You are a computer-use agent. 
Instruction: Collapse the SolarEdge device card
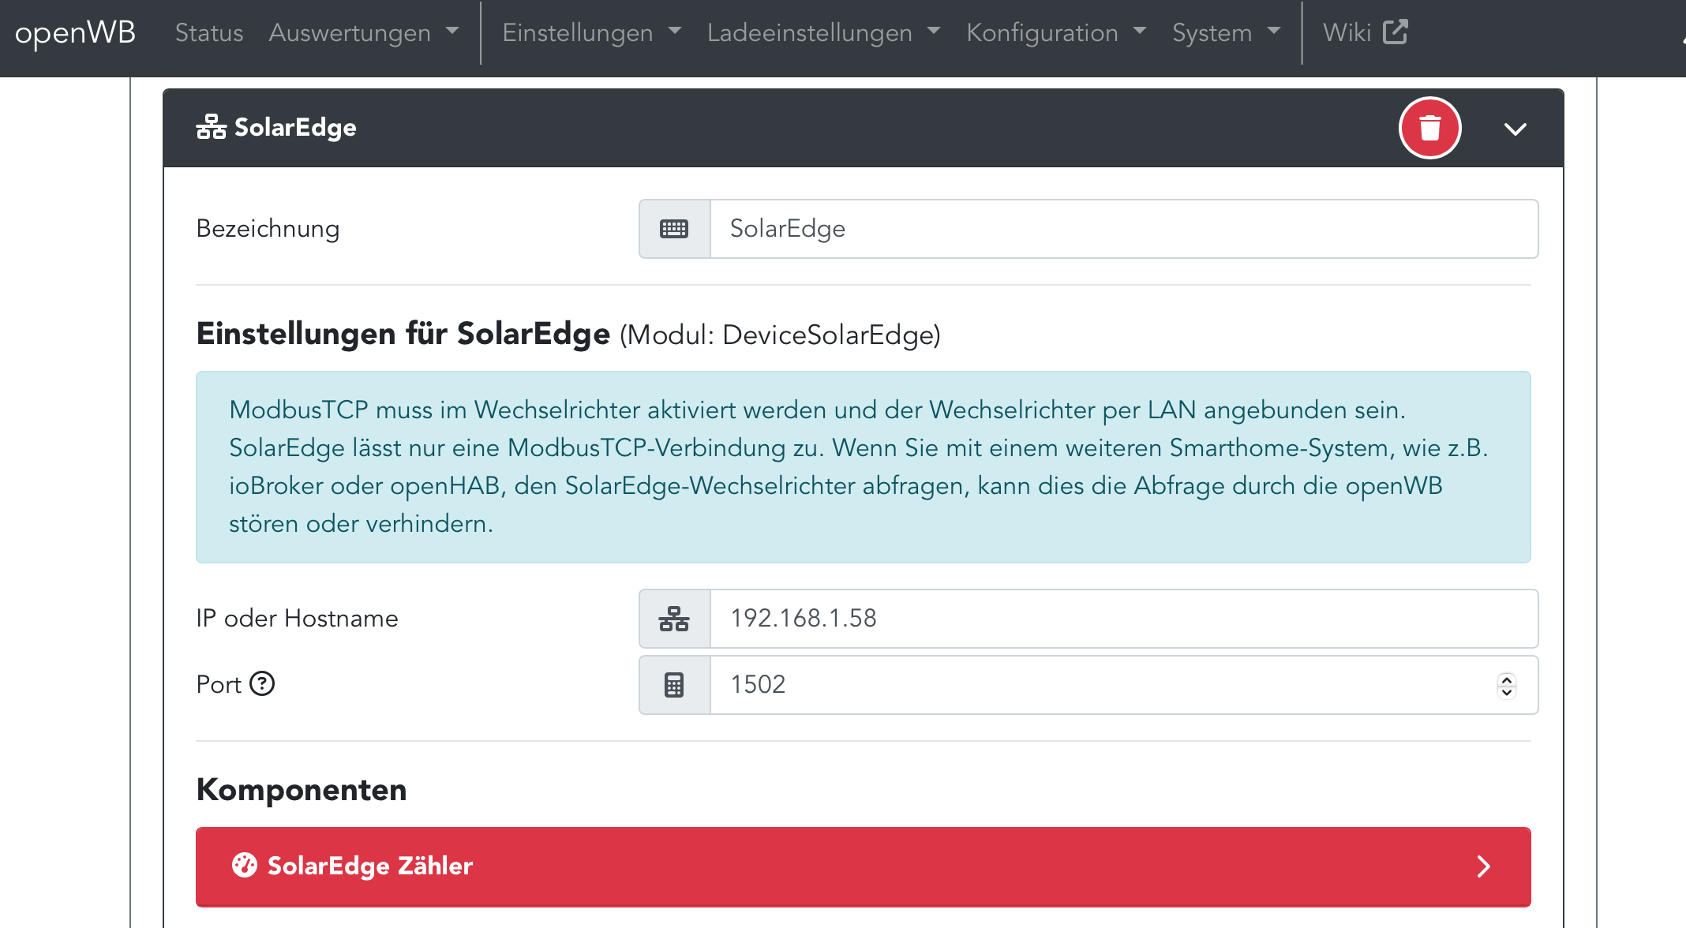1515,129
